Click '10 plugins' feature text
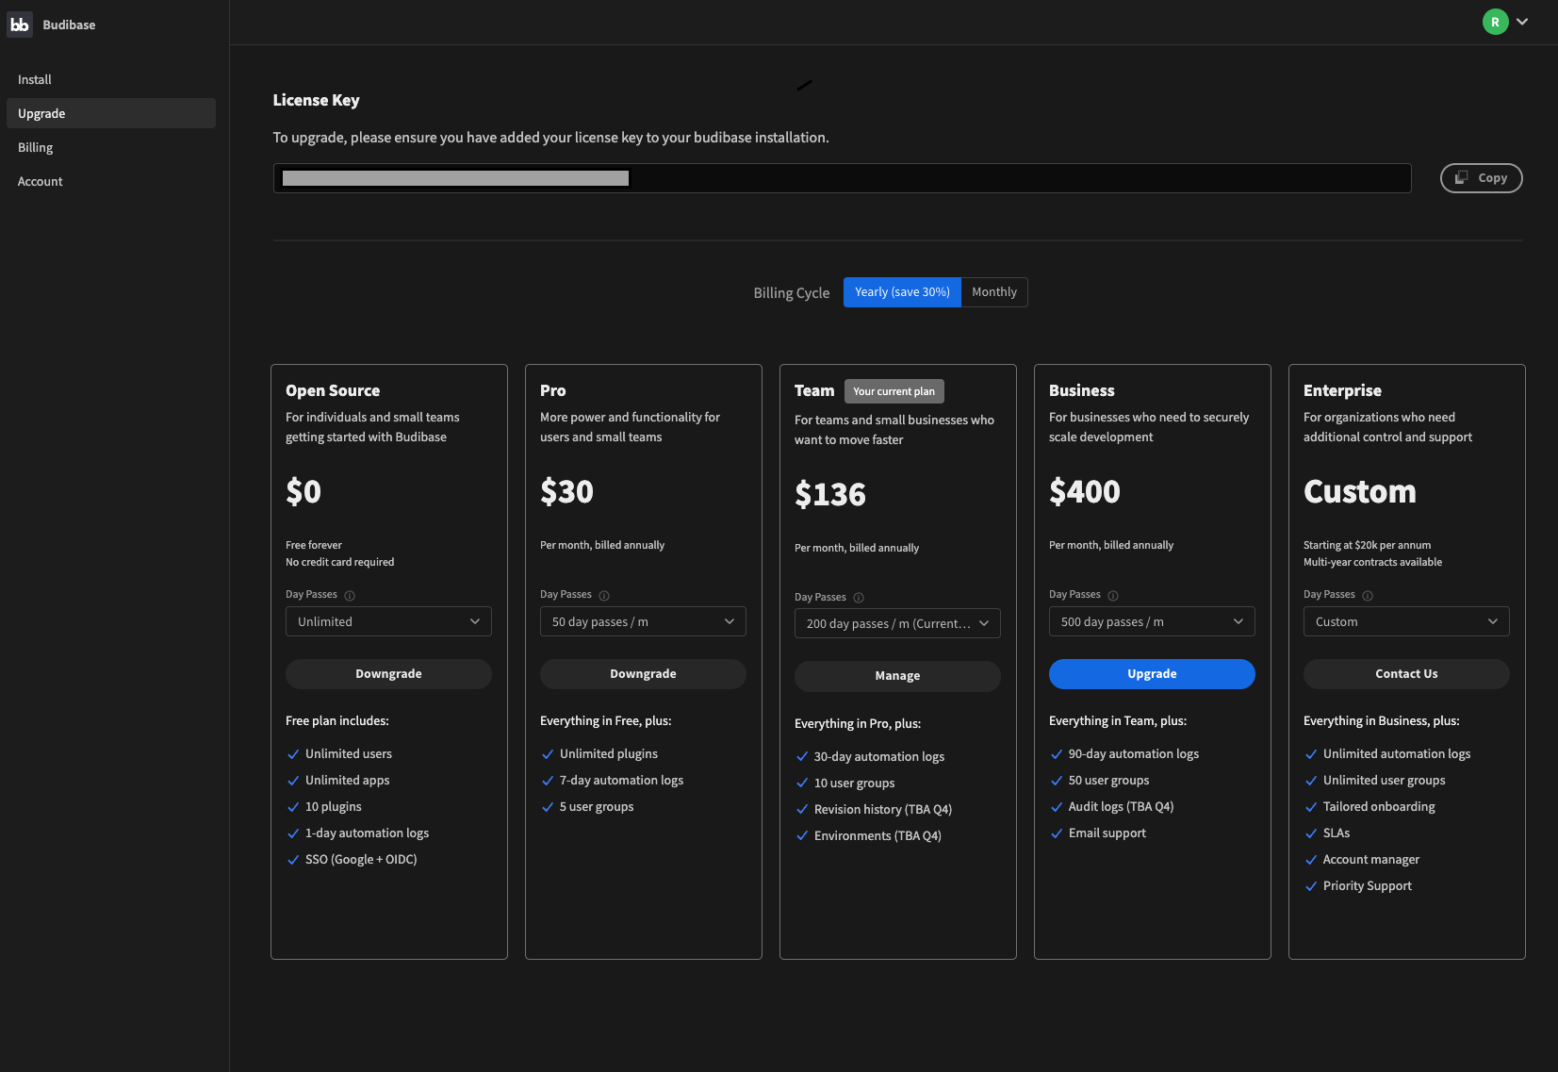Image resolution: width=1558 pixels, height=1072 pixels. click(x=334, y=807)
